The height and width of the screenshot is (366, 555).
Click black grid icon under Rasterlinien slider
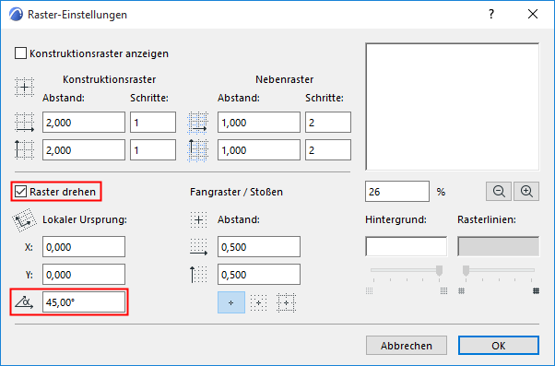point(537,291)
